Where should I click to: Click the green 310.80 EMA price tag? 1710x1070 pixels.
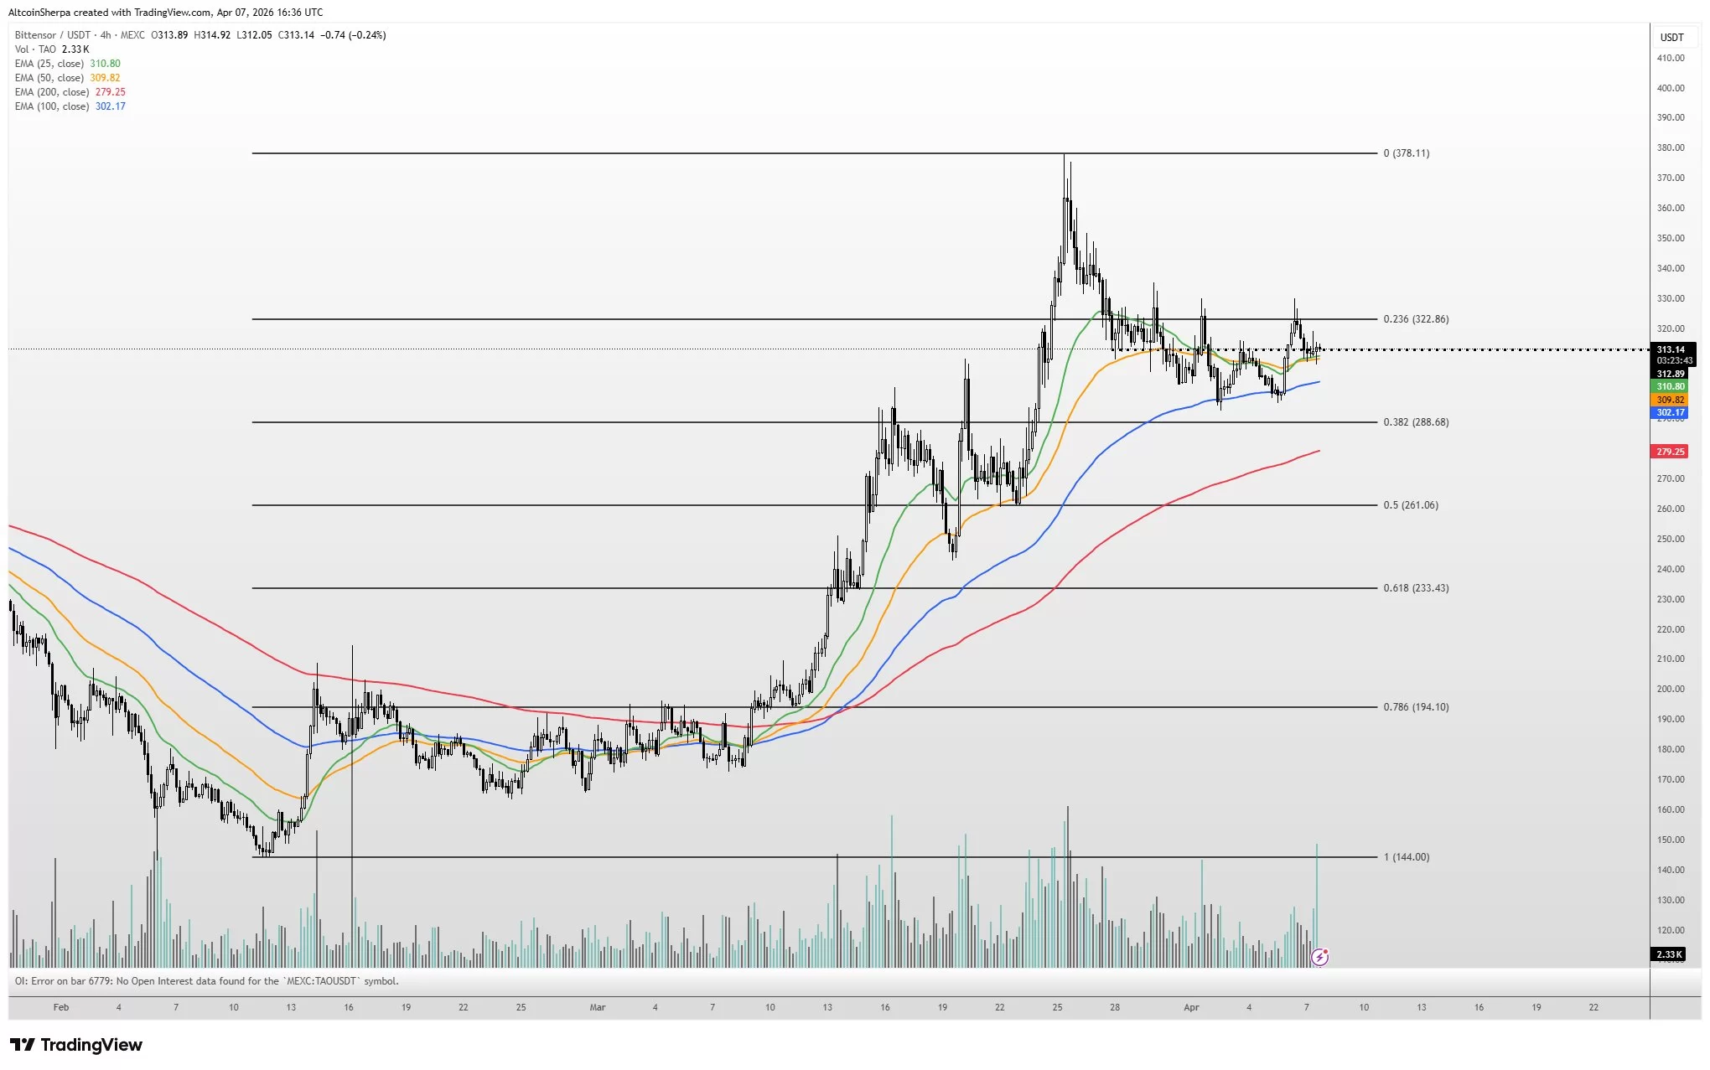pyautogui.click(x=1670, y=386)
